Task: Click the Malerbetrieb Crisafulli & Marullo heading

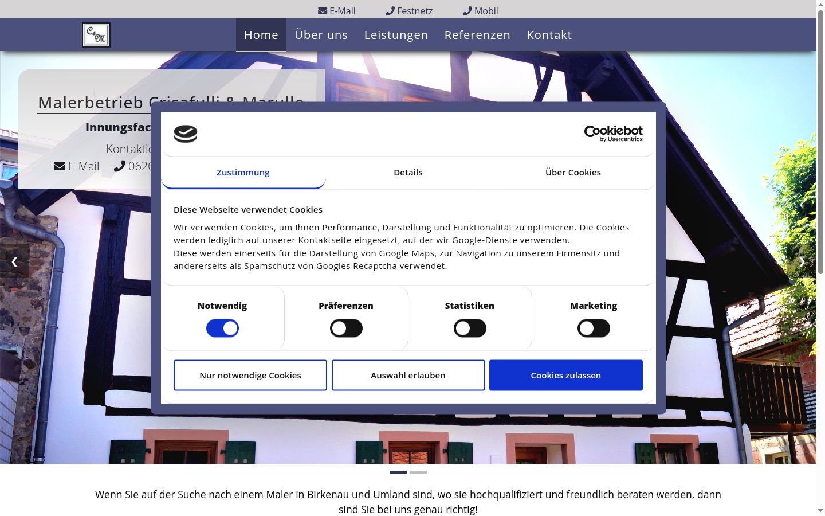Action: [x=171, y=103]
